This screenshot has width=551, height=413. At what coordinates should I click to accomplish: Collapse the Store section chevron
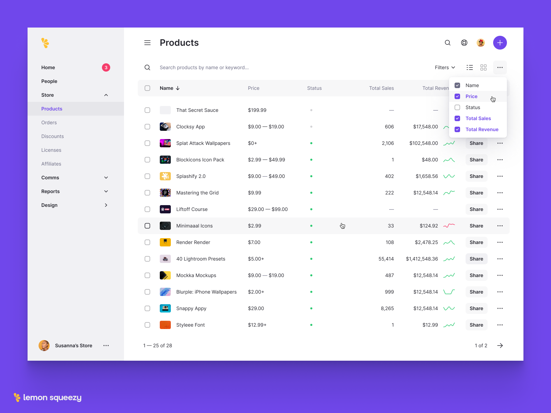tap(106, 95)
